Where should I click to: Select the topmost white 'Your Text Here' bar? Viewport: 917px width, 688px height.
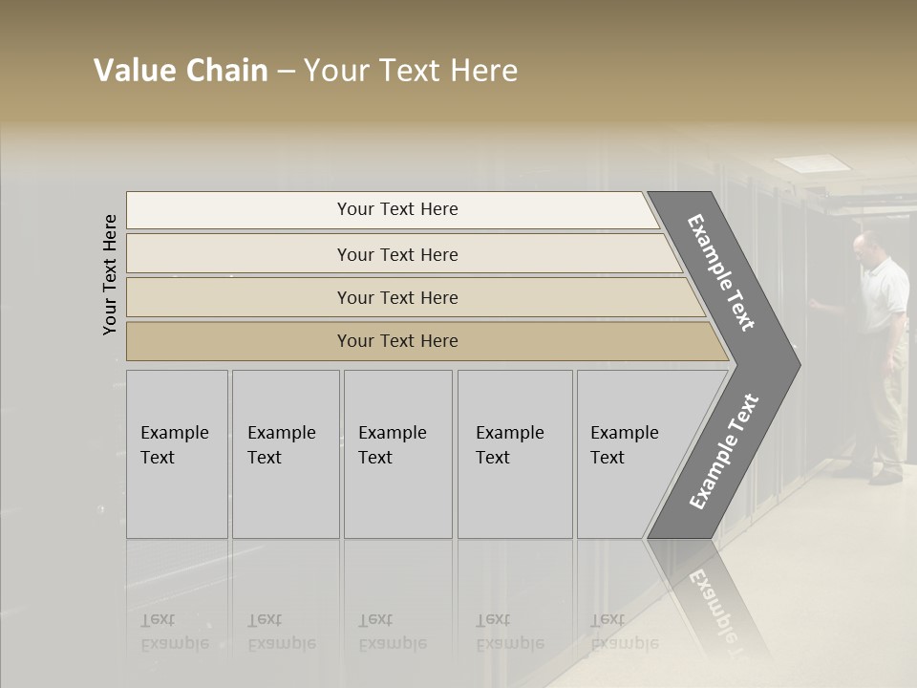click(x=396, y=209)
